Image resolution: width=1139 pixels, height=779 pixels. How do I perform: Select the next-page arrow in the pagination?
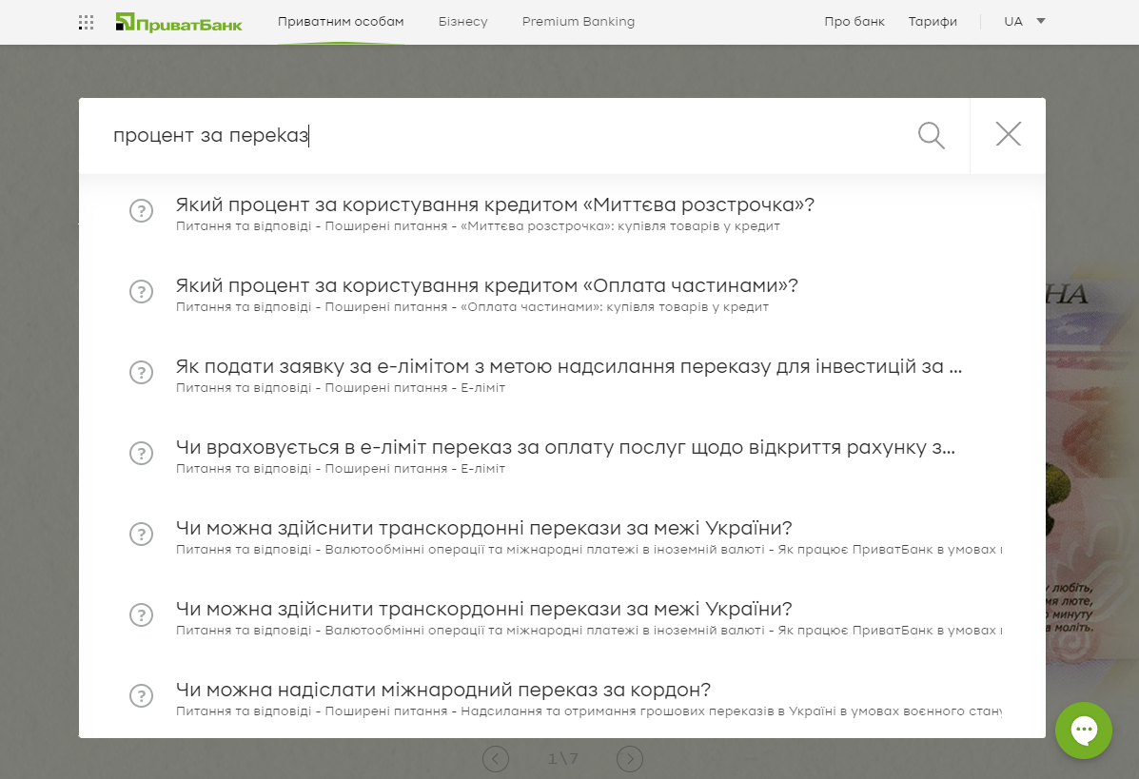pyautogui.click(x=629, y=759)
